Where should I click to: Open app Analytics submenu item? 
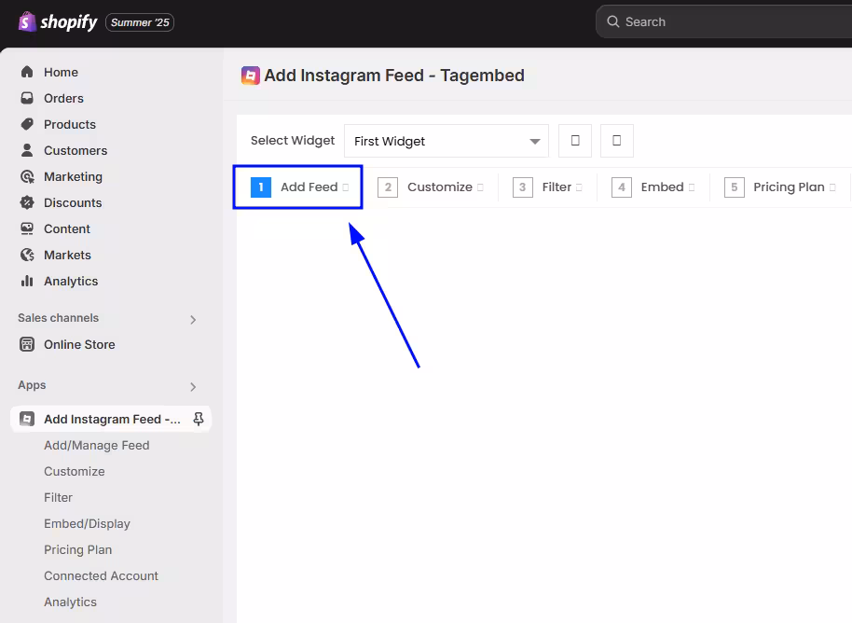pos(70,602)
